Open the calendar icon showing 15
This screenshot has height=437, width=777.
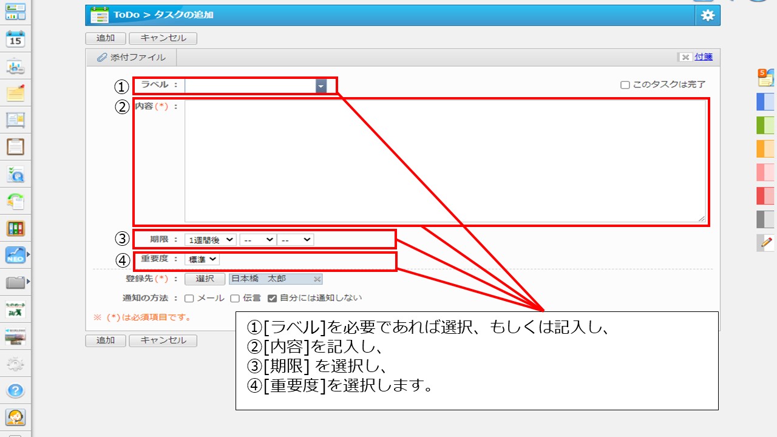(x=15, y=39)
